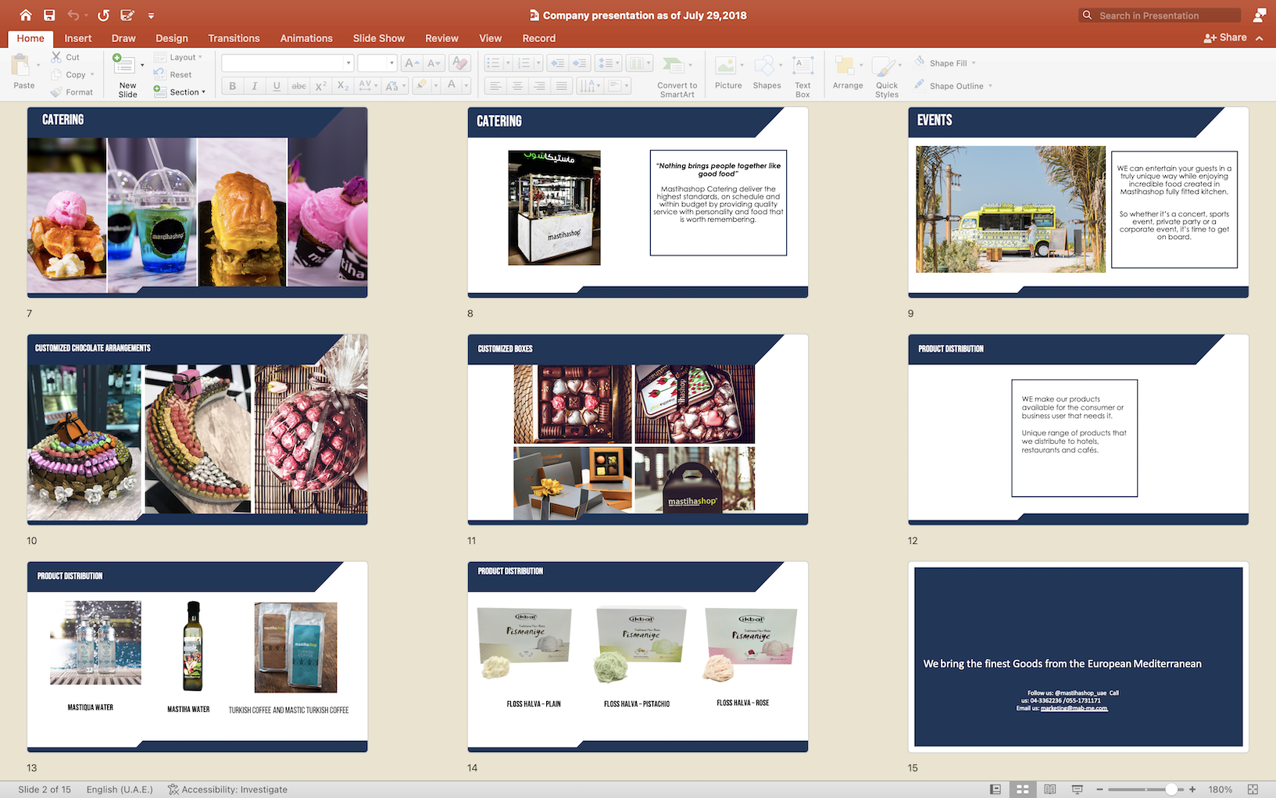1276x798 pixels.
Task: Toggle Strikethrough formatting
Action: (298, 86)
